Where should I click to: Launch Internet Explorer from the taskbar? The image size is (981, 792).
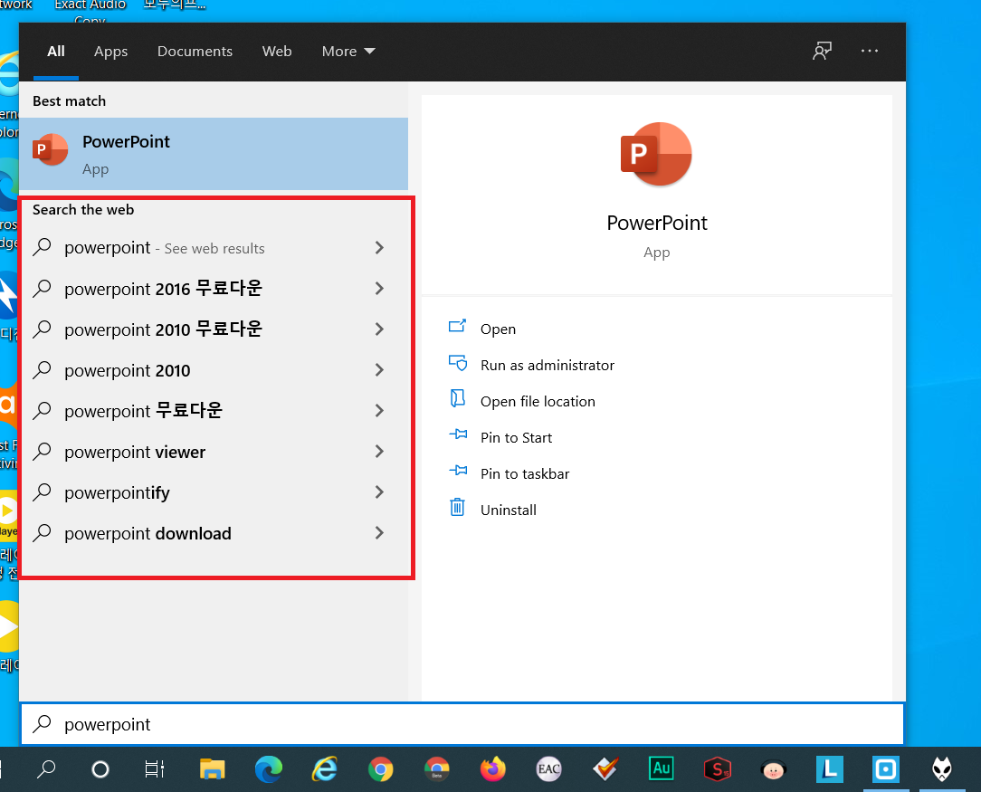[x=325, y=768]
